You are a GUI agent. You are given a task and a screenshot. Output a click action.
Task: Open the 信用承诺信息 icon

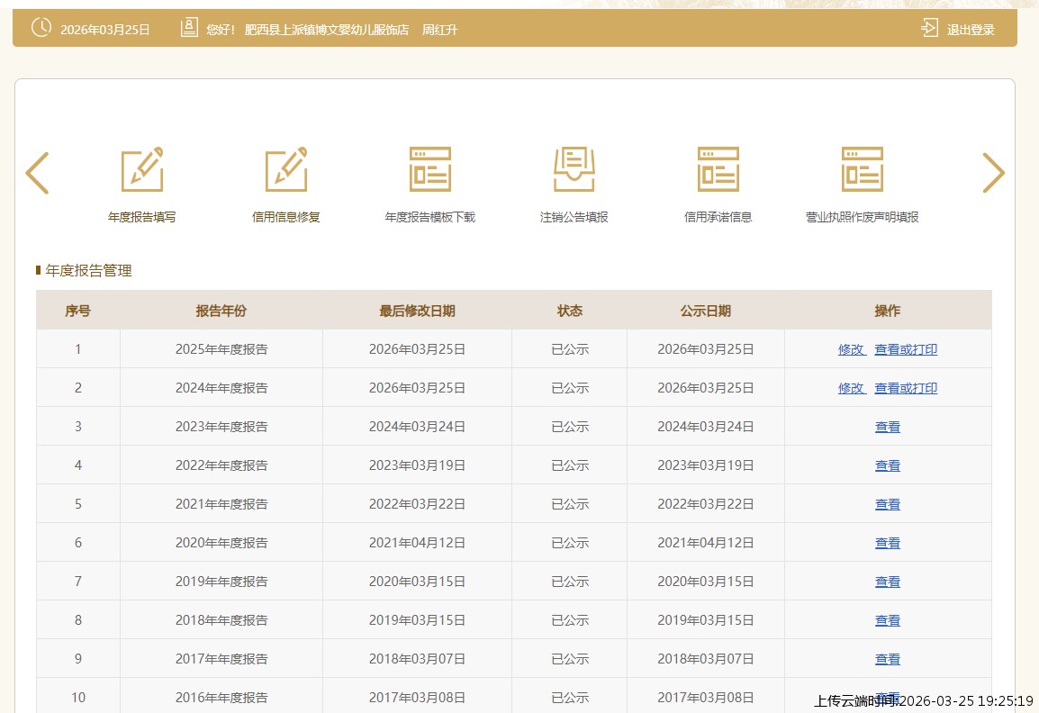718,169
